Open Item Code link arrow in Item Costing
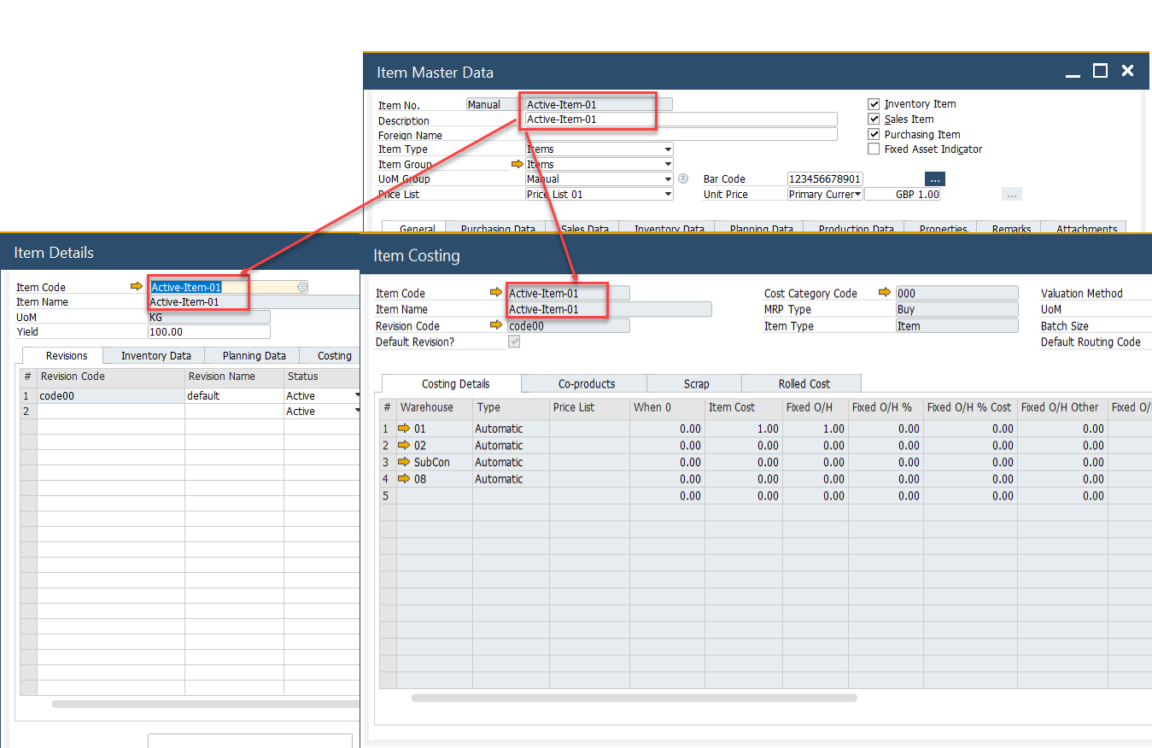Screen dimensions: 1152x748 pos(496,293)
